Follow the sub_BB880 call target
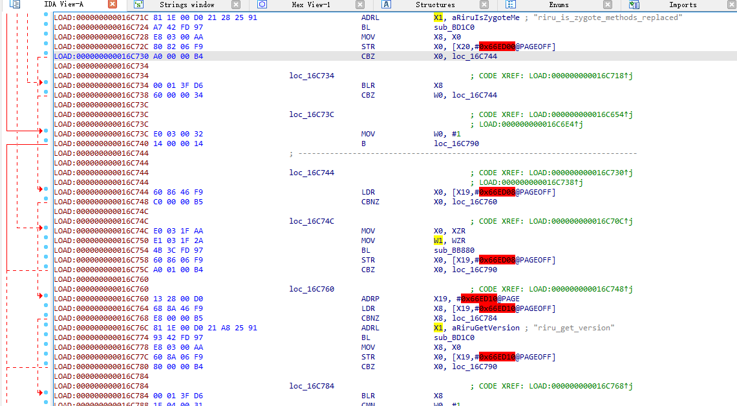The width and height of the screenshot is (737, 406). (x=450, y=250)
